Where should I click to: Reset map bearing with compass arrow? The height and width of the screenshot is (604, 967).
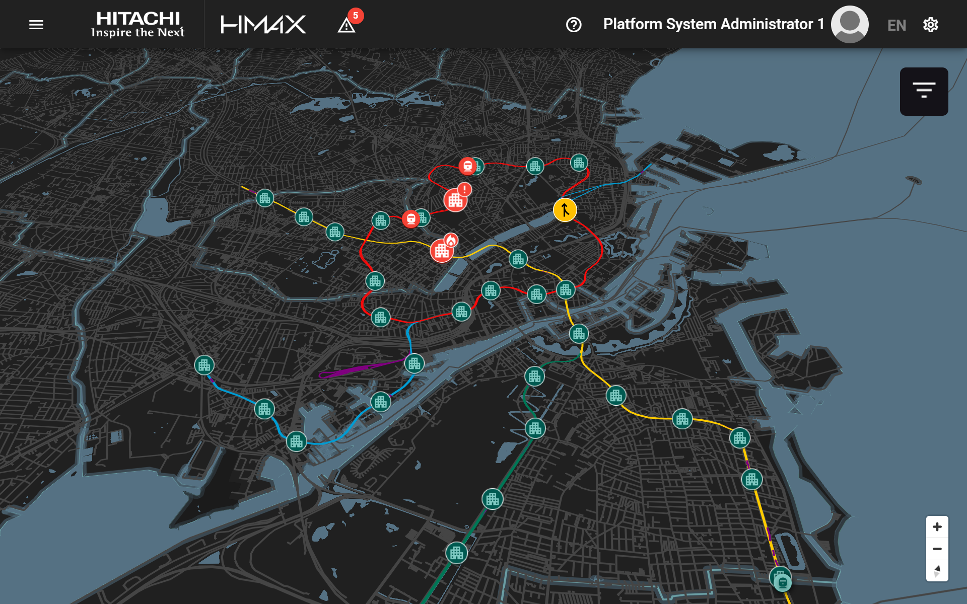pyautogui.click(x=937, y=571)
